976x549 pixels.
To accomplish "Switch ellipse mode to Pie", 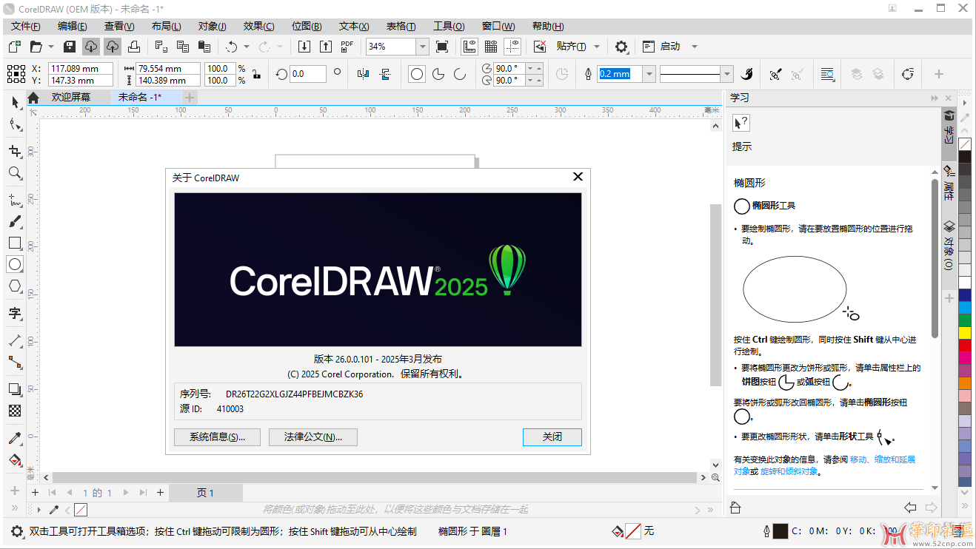I will 438,74.
